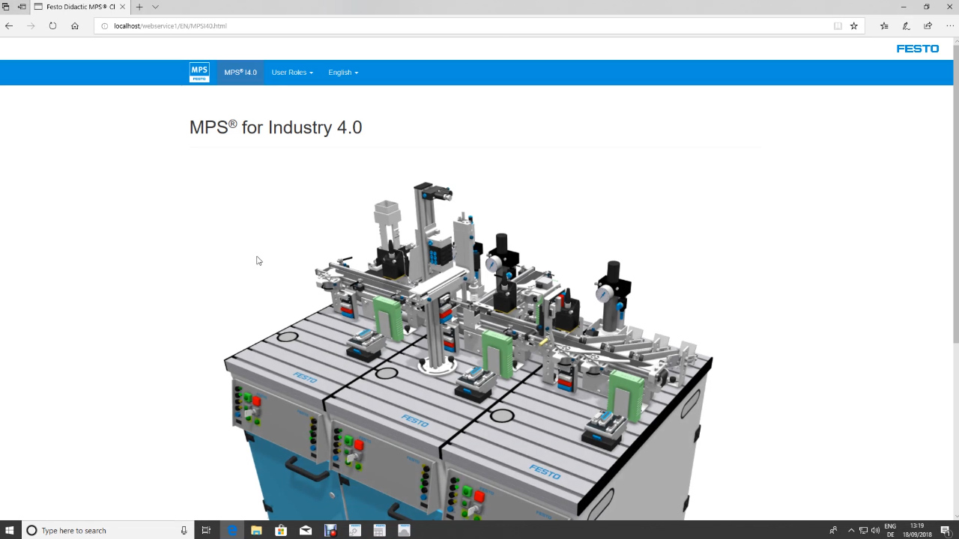Click the browser Home icon
This screenshot has height=539, width=959.
75,25
